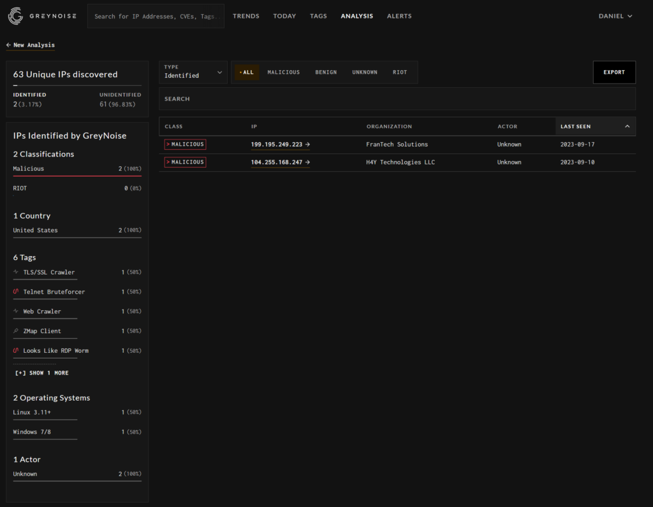The width and height of the screenshot is (653, 507).
Task: Click Unknown actor for H4Y Technologies row
Action: click(x=509, y=162)
